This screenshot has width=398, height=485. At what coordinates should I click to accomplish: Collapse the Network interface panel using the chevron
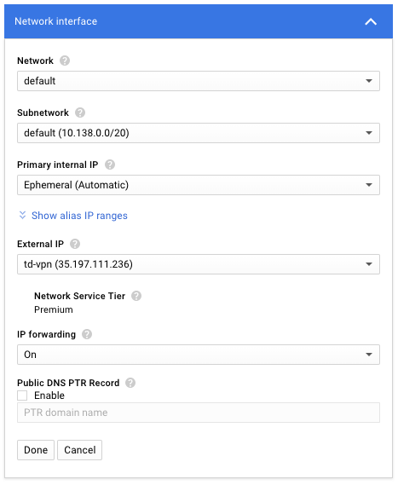(371, 21)
